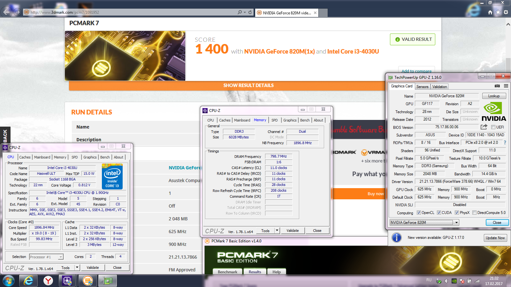
Task: Open About tab in Memory CPU-Z window
Action: click(318, 120)
